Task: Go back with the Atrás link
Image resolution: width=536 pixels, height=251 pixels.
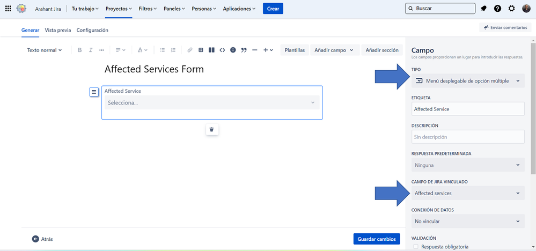Action: (x=43, y=239)
